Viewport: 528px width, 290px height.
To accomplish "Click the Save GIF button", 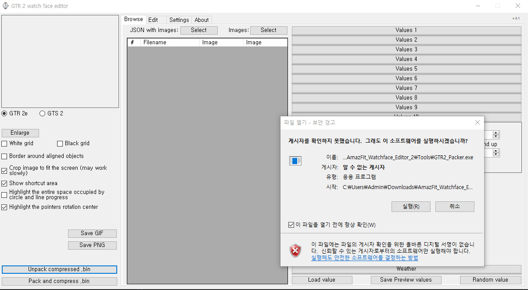I will pyautogui.click(x=92, y=233).
